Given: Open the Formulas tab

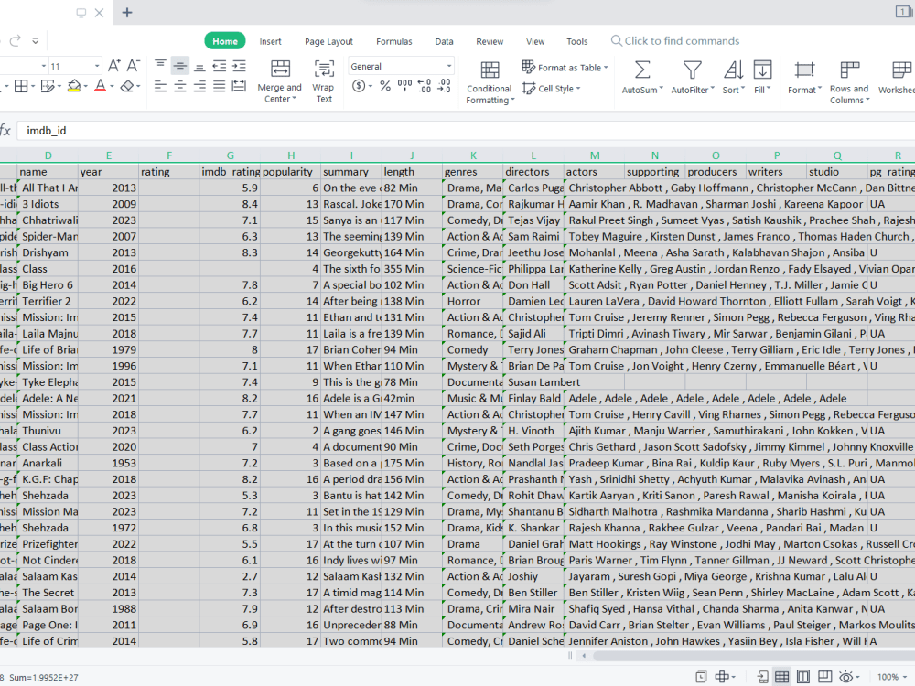Looking at the screenshot, I should click(x=393, y=41).
